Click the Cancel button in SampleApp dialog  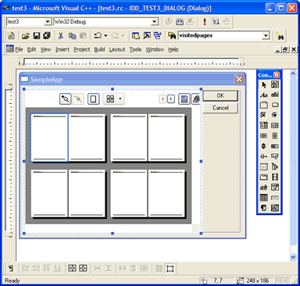(220, 108)
